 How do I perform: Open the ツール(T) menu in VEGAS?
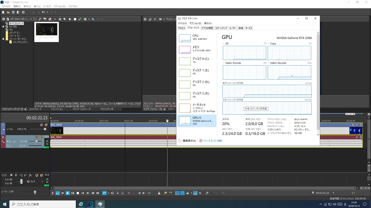(47, 6)
